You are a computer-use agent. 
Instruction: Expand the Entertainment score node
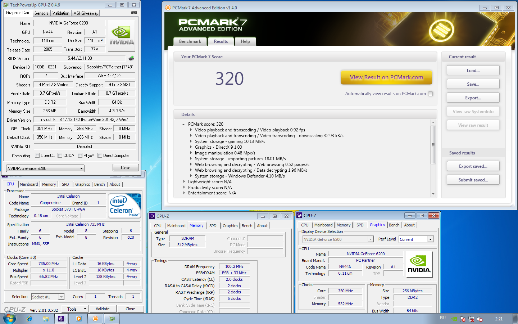pyautogui.click(x=184, y=193)
